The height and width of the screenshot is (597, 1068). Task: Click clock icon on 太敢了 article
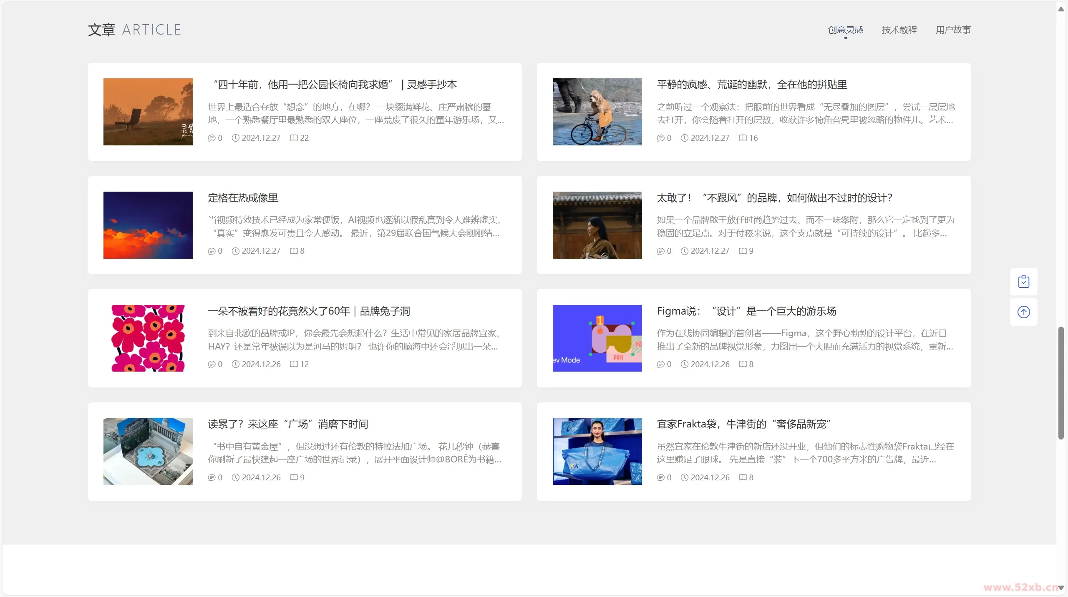tap(684, 251)
